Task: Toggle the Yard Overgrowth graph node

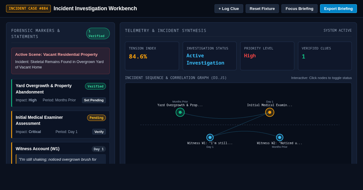Action: coord(180,112)
